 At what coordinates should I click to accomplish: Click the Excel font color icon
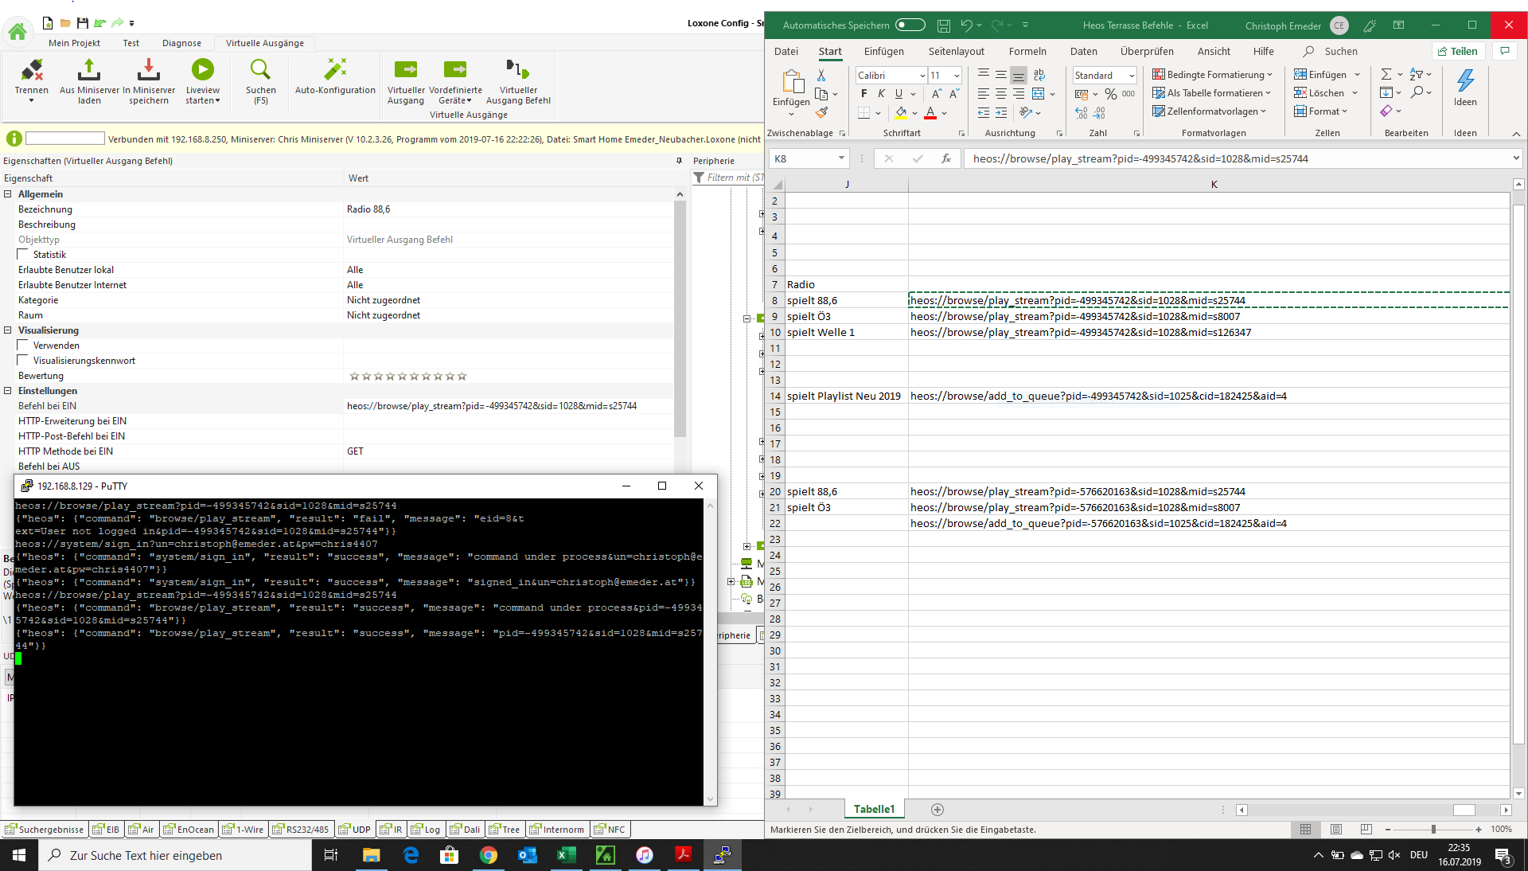(x=930, y=113)
